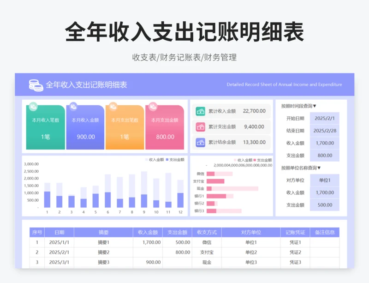
Task: Click the coin stack icon in header
Action: coord(36,85)
